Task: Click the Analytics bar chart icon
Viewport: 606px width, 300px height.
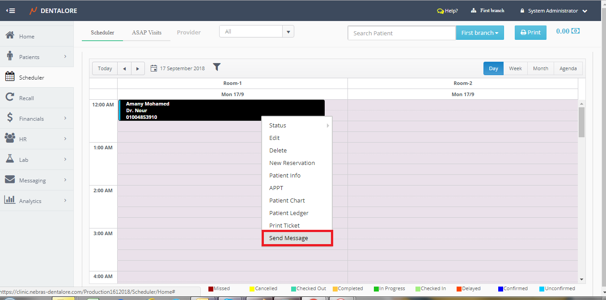Action: tap(10, 200)
